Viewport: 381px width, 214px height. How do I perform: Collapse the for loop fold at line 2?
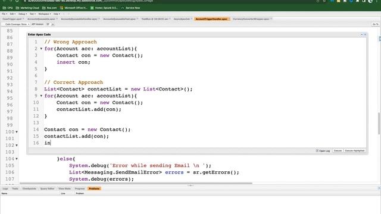[41, 49]
